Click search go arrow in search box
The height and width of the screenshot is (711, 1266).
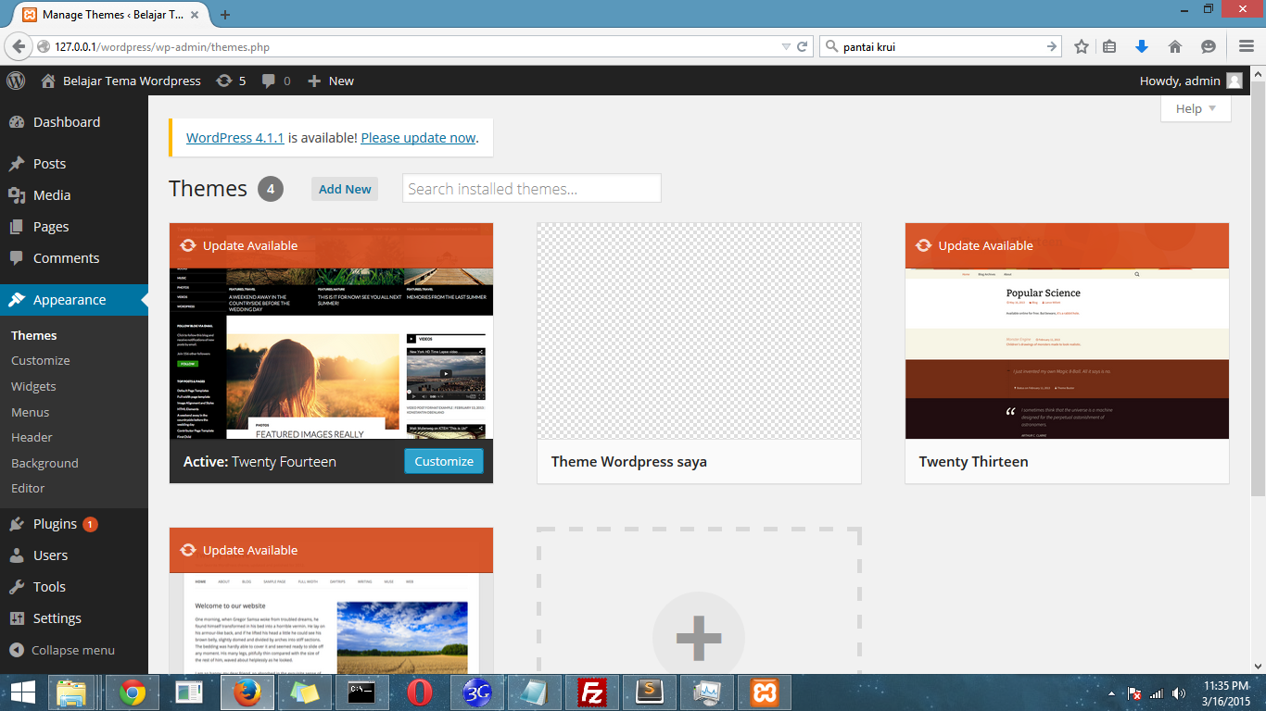tap(1052, 46)
